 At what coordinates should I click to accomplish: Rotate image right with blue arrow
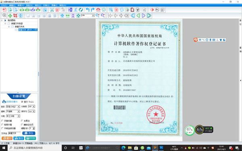[x=93, y=10]
